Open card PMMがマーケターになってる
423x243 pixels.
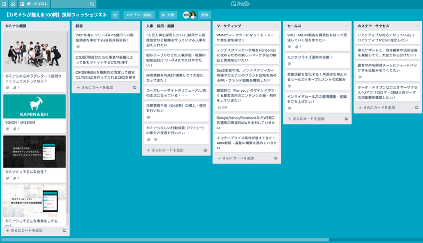[x=247, y=38]
